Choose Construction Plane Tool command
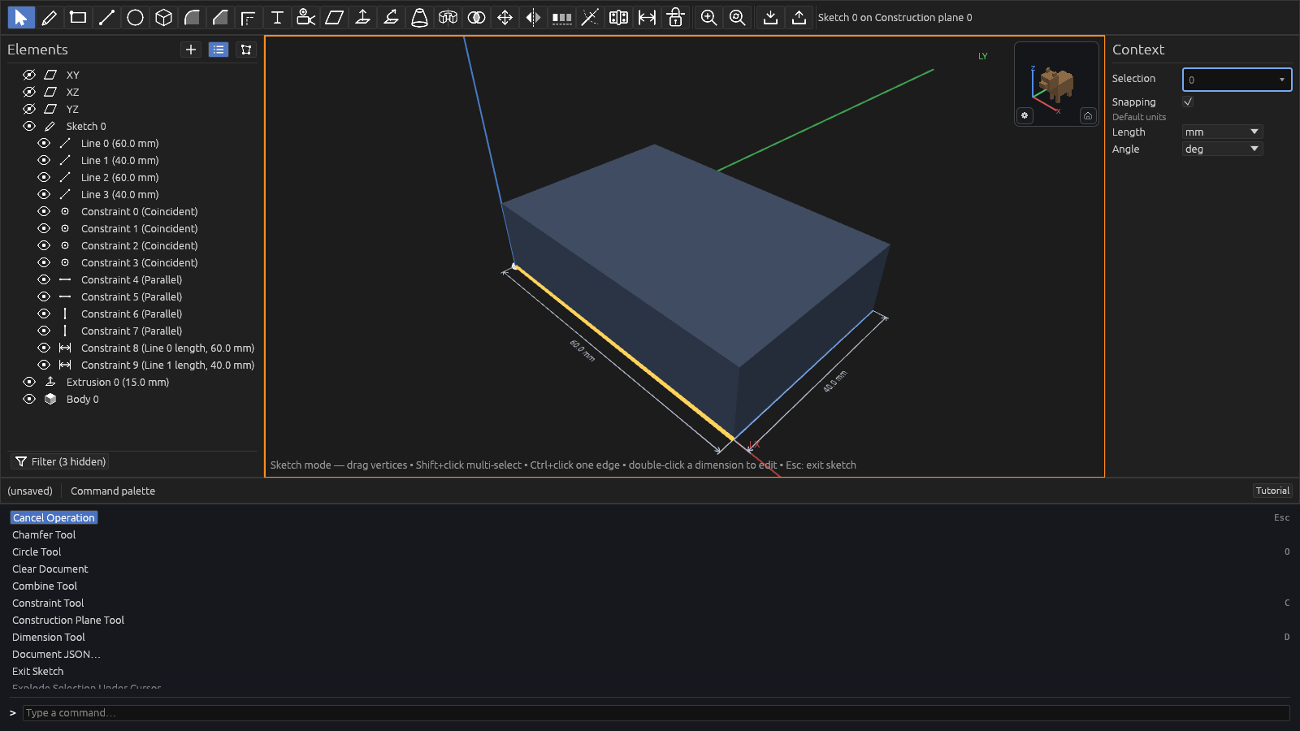 (68, 620)
